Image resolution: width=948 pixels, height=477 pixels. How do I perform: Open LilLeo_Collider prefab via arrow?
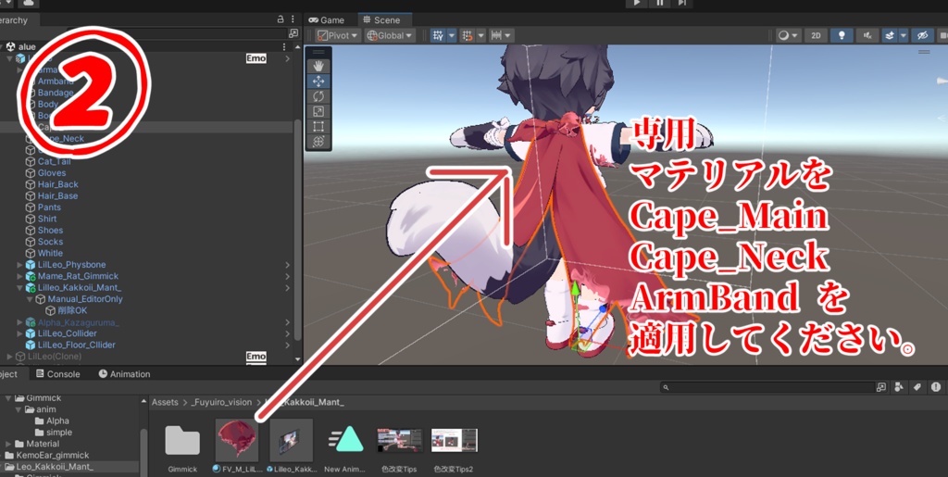[x=288, y=333]
